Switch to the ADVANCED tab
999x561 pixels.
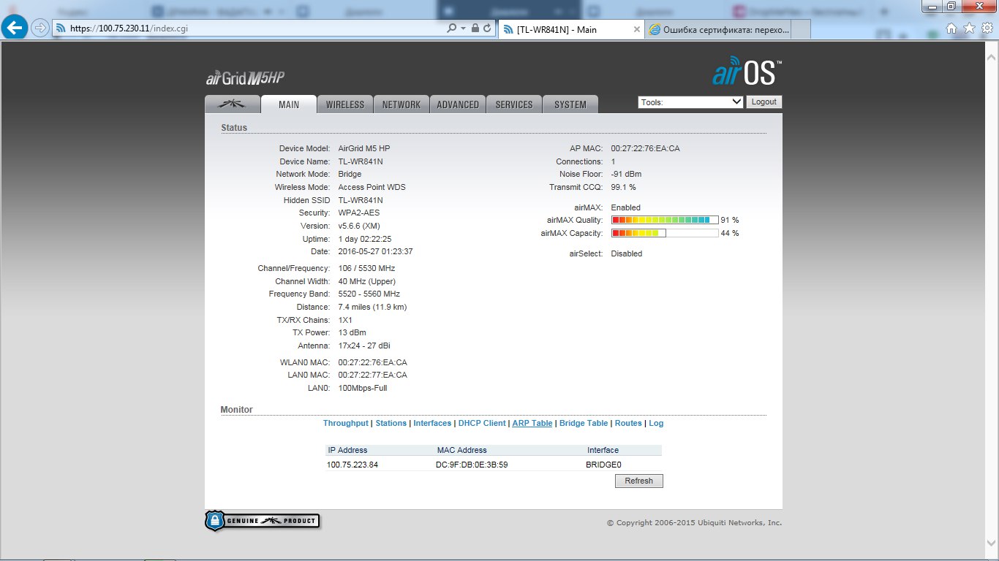458,104
